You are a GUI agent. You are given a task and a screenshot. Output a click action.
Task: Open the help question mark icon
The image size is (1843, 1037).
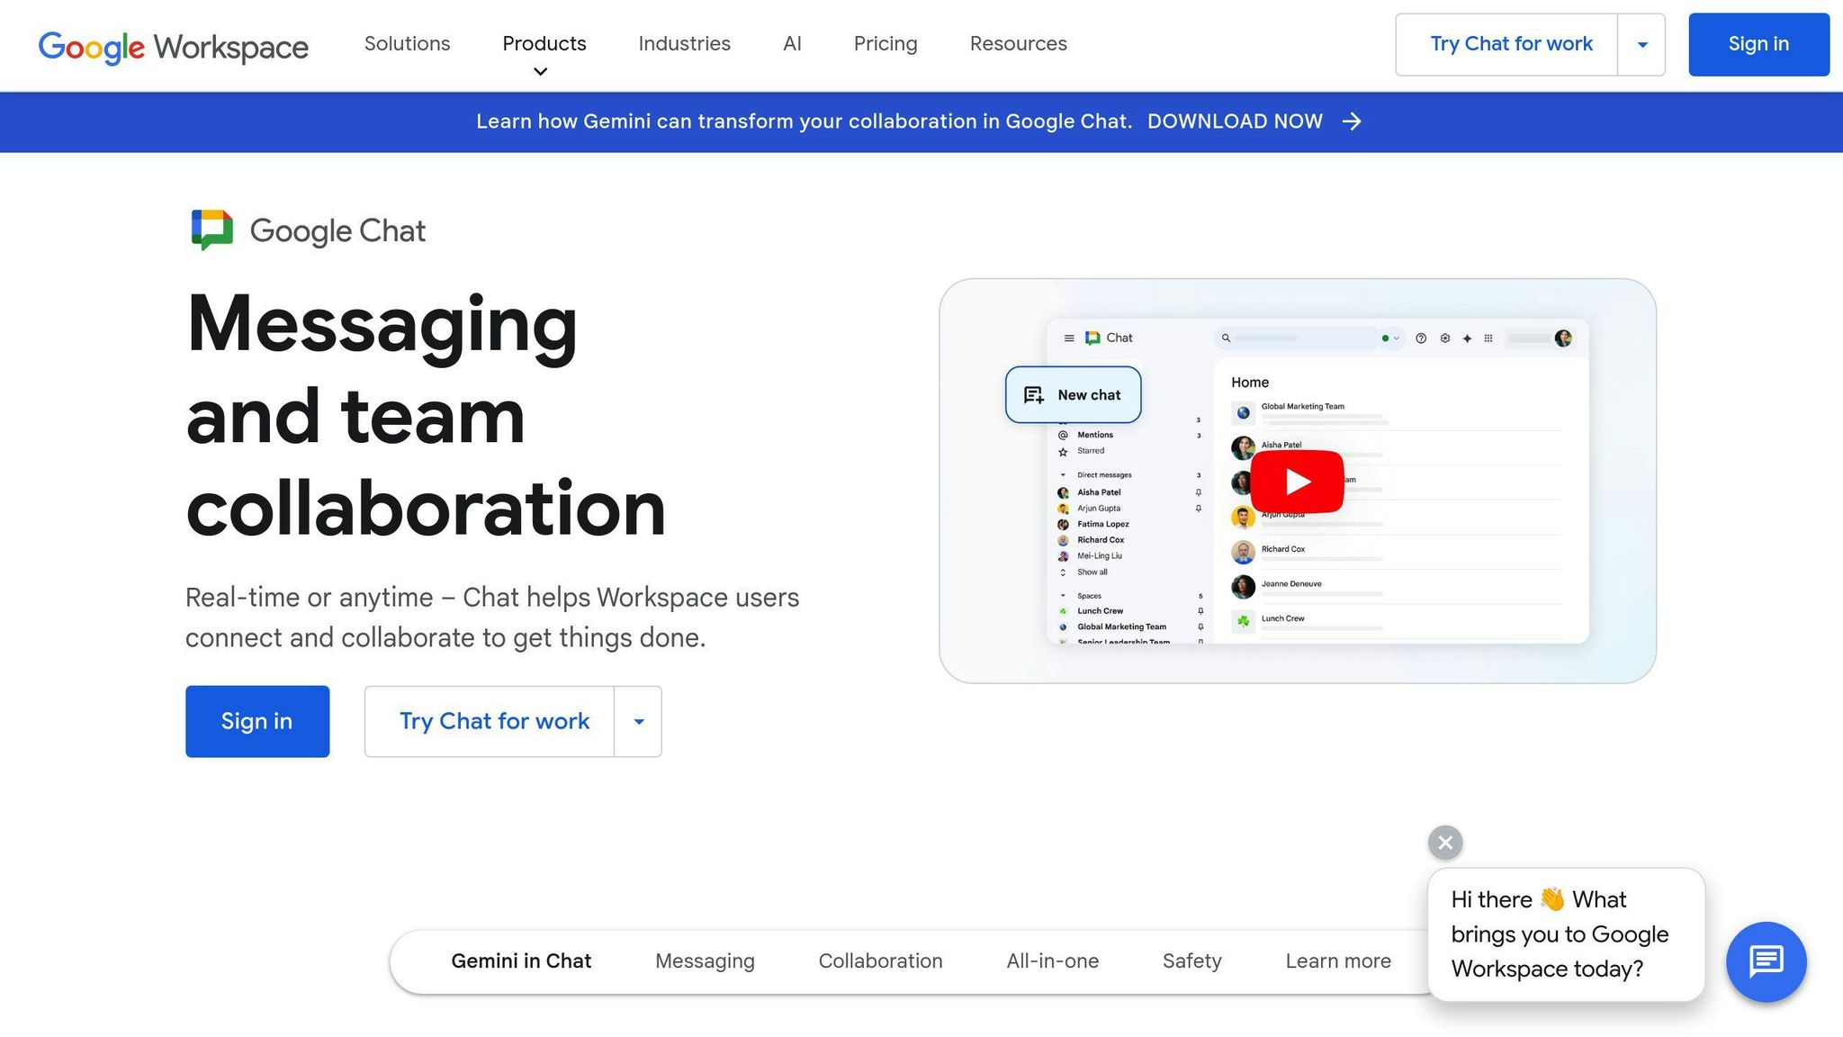(x=1421, y=338)
